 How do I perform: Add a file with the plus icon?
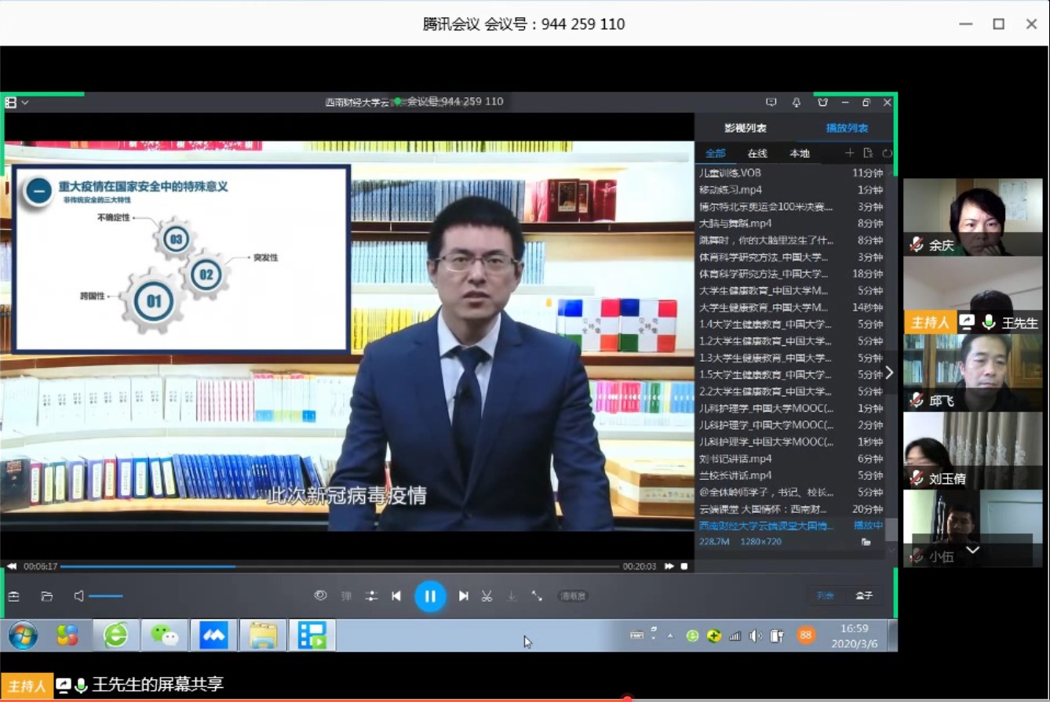pos(849,153)
